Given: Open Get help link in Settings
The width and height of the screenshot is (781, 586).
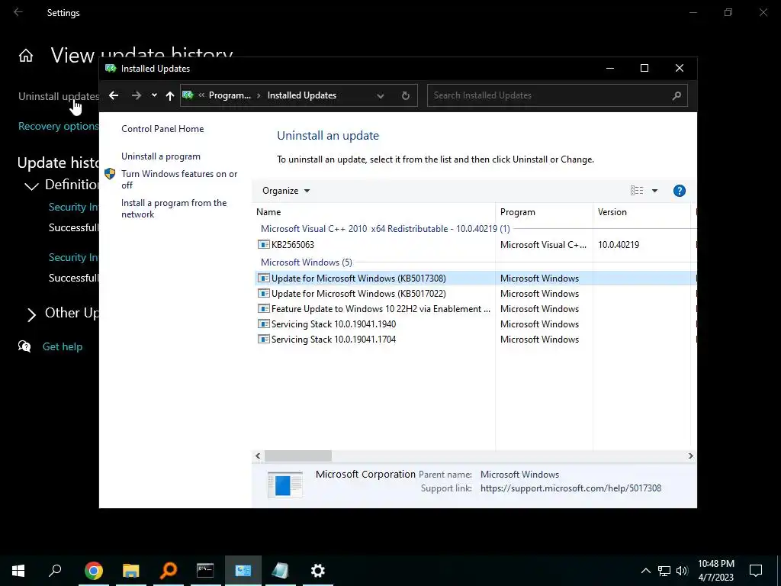Looking at the screenshot, I should coord(63,346).
